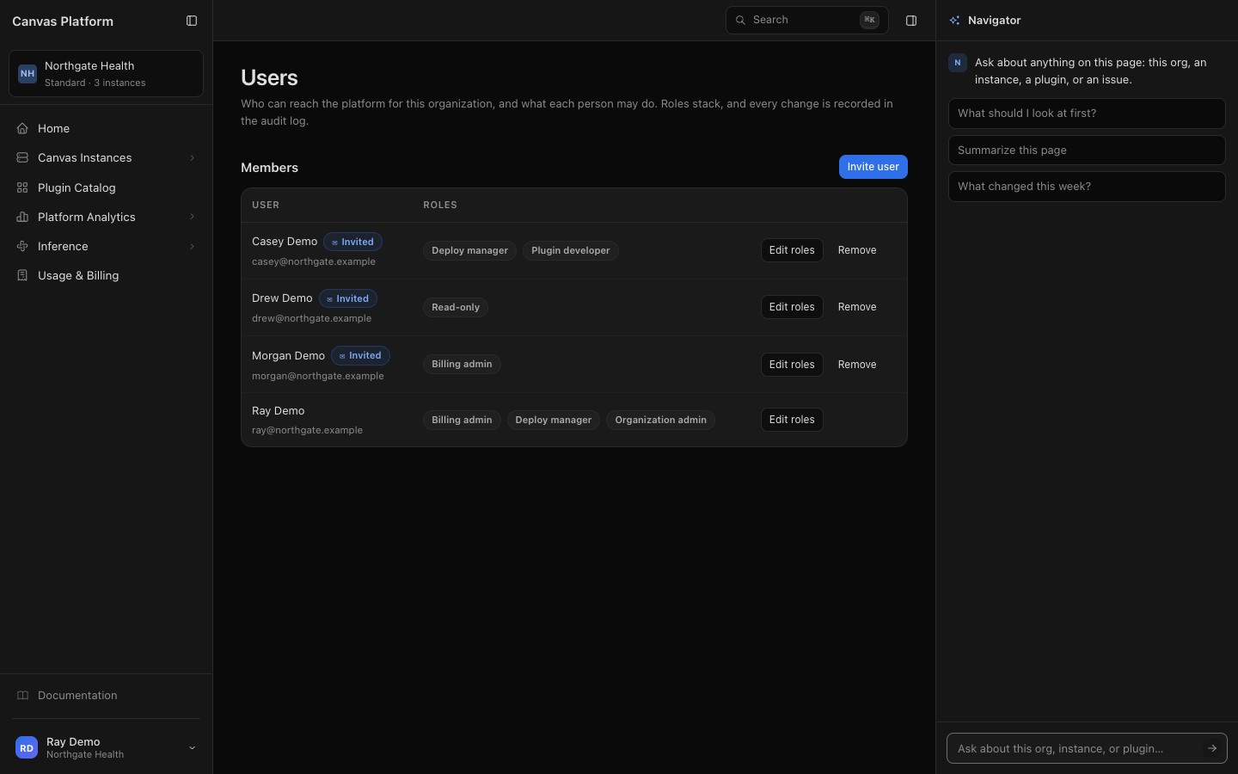1238x774 pixels.
Task: Open Plugin Catalog in the sidebar
Action: (x=106, y=187)
